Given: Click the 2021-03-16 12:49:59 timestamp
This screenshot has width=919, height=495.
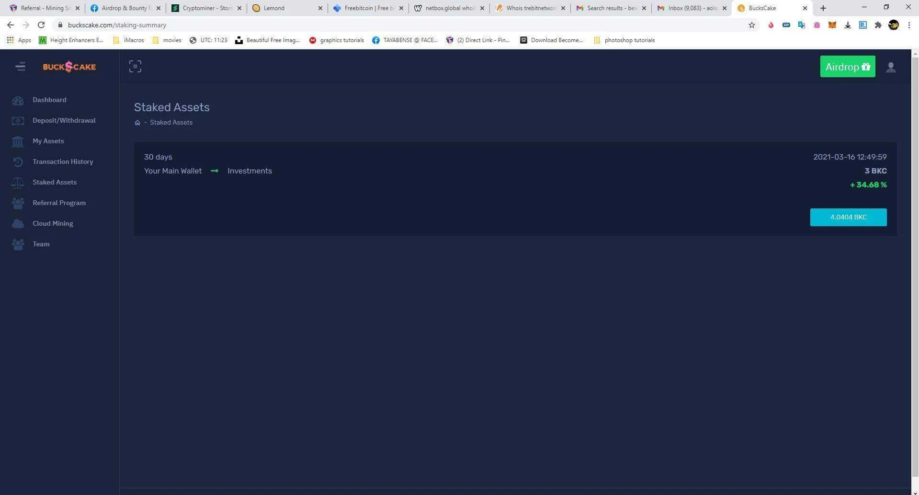Looking at the screenshot, I should point(850,157).
